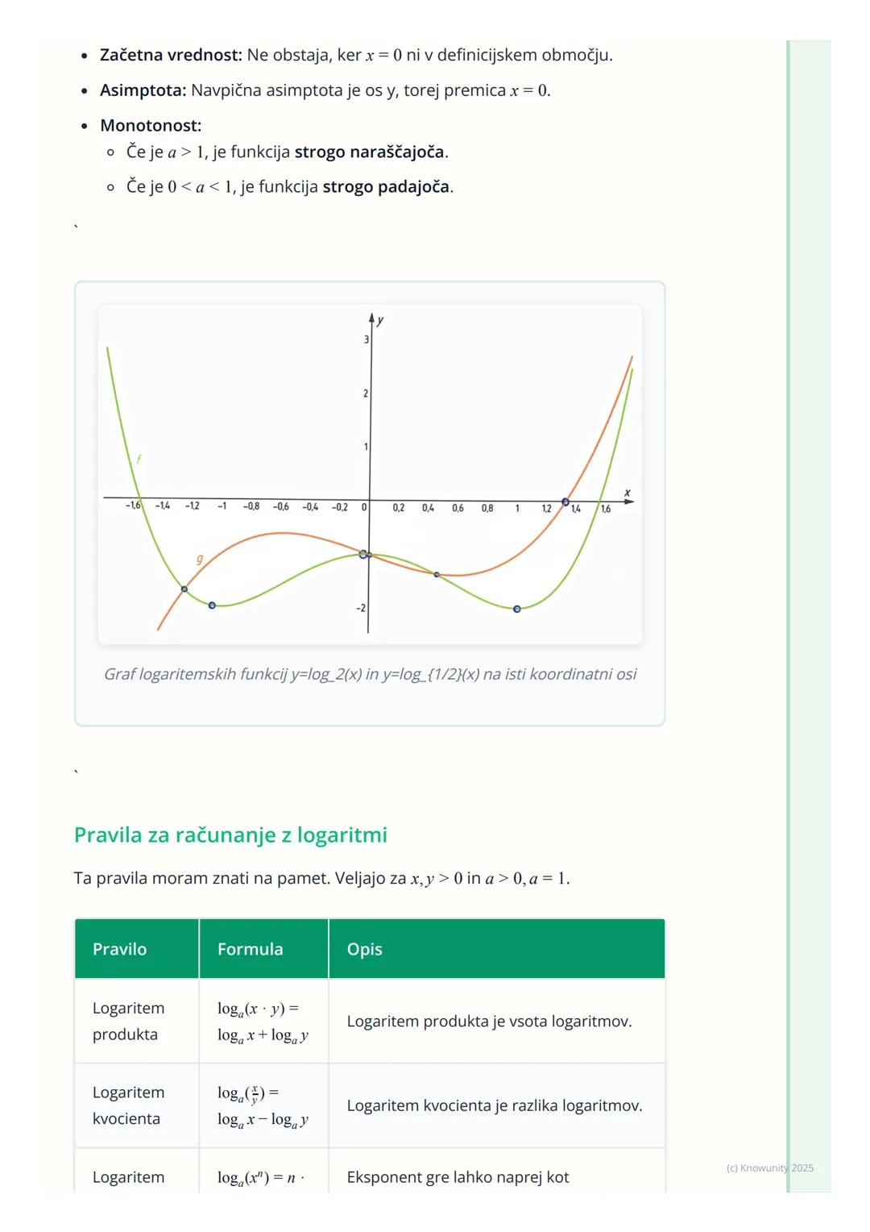
Task: Click the "Asimptota" bullet label
Action: [143, 90]
